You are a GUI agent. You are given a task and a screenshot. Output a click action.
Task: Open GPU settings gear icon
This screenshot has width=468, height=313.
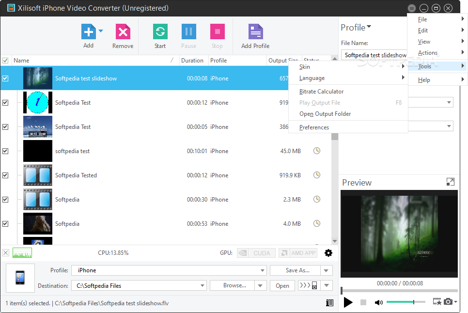328,253
